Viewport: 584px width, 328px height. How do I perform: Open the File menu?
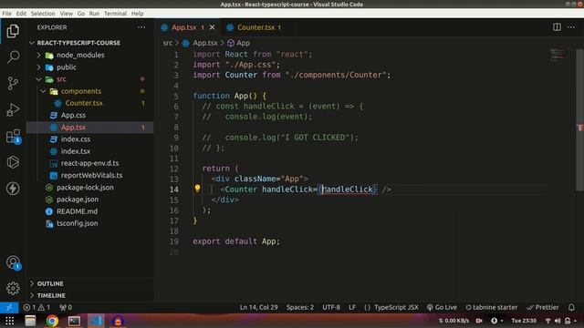coord(6,14)
